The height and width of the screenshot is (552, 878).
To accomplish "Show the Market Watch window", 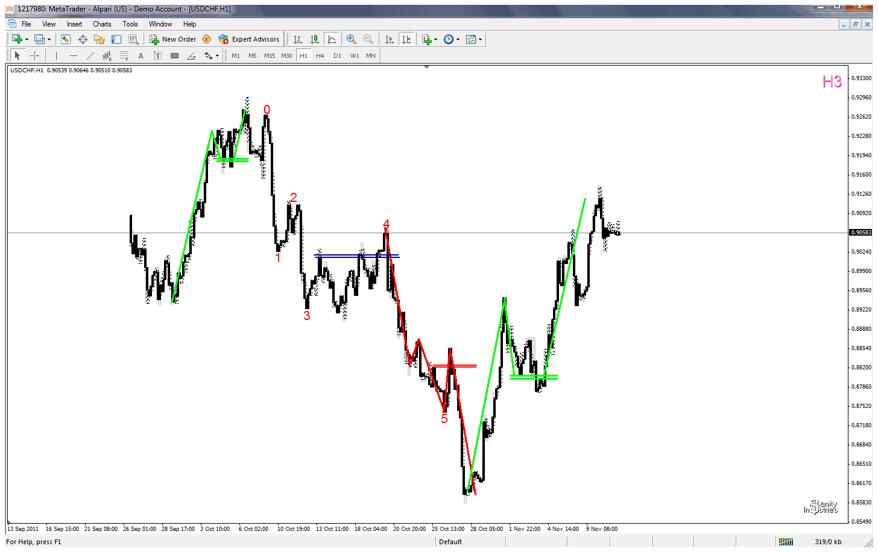I will [66, 39].
